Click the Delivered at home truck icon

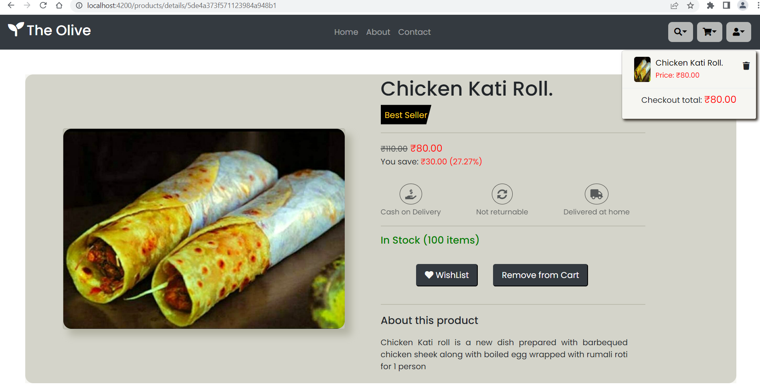(596, 194)
